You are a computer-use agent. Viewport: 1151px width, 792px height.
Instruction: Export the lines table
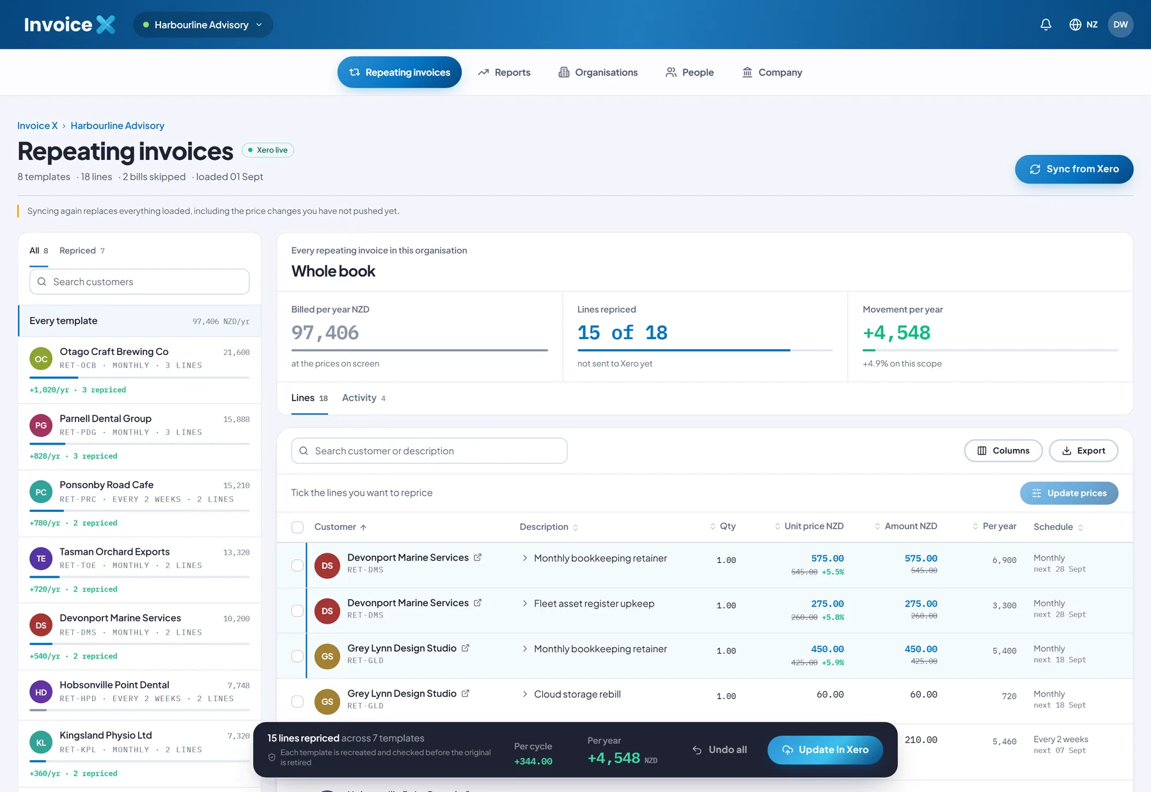(1083, 450)
